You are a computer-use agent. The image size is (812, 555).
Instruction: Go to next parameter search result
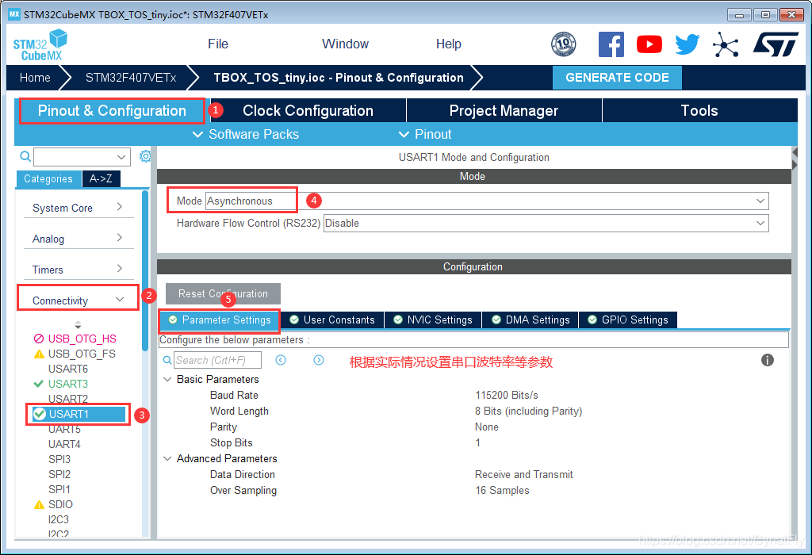[x=319, y=360]
